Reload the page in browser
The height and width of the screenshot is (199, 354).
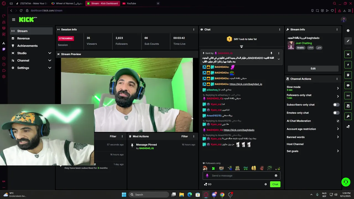tap(21, 11)
